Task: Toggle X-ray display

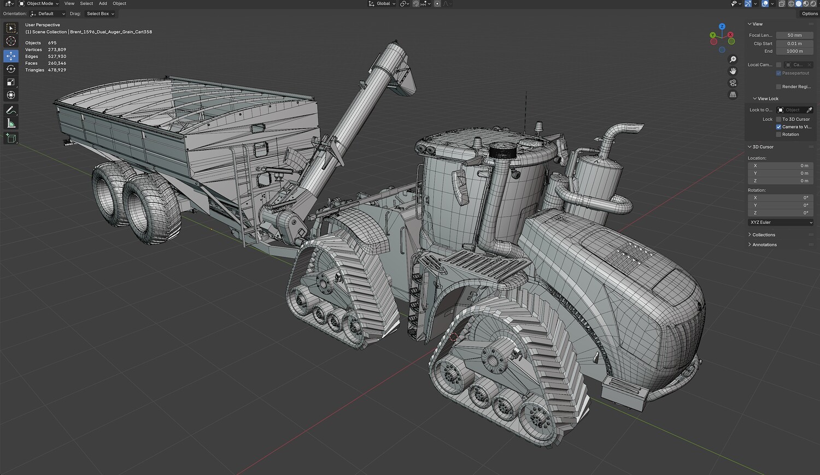Action: click(782, 4)
